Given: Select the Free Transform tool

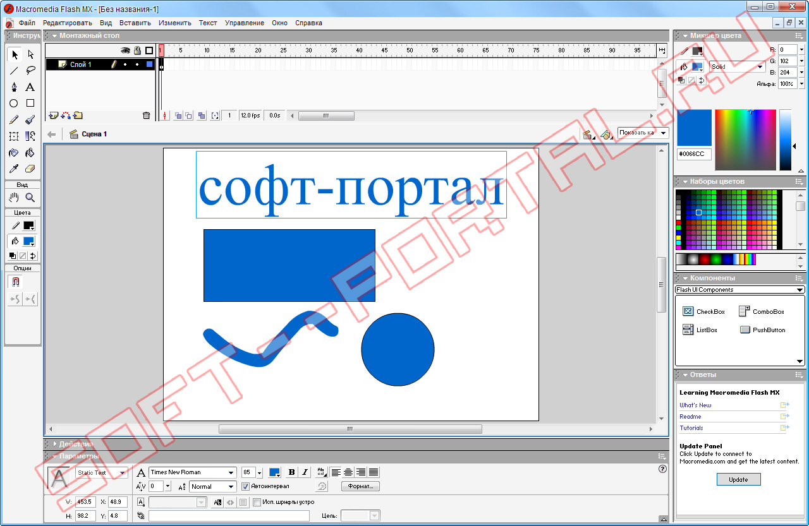Looking at the screenshot, I should pos(14,136).
